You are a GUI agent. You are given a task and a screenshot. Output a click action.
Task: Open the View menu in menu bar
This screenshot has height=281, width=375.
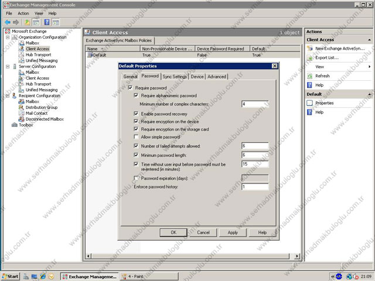pyautogui.click(x=39, y=13)
